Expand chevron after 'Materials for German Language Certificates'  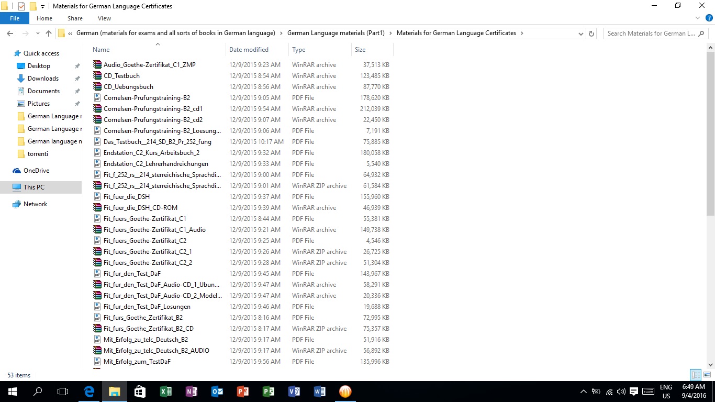pos(522,33)
